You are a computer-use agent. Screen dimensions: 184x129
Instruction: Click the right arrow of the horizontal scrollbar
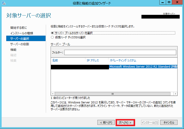(x=176, y=93)
